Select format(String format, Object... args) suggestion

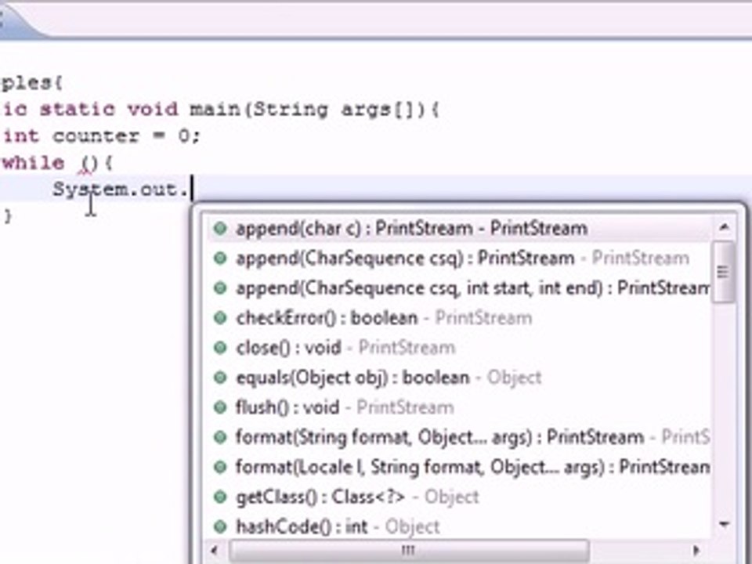[460, 437]
